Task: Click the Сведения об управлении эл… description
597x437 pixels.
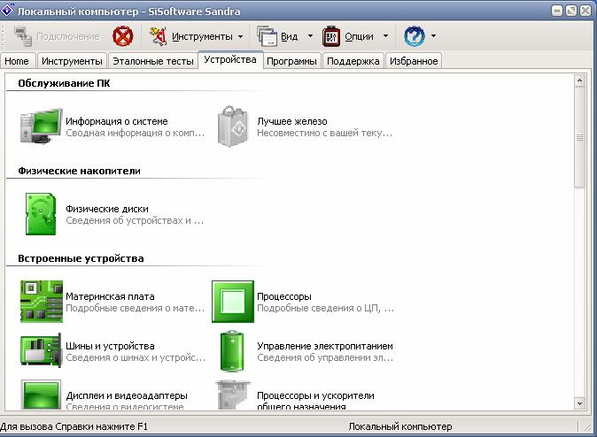Action: tap(325, 357)
